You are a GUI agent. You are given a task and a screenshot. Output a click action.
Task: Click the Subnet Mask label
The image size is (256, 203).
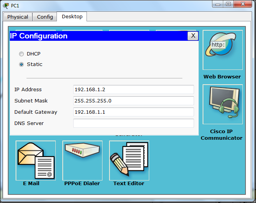click(31, 101)
